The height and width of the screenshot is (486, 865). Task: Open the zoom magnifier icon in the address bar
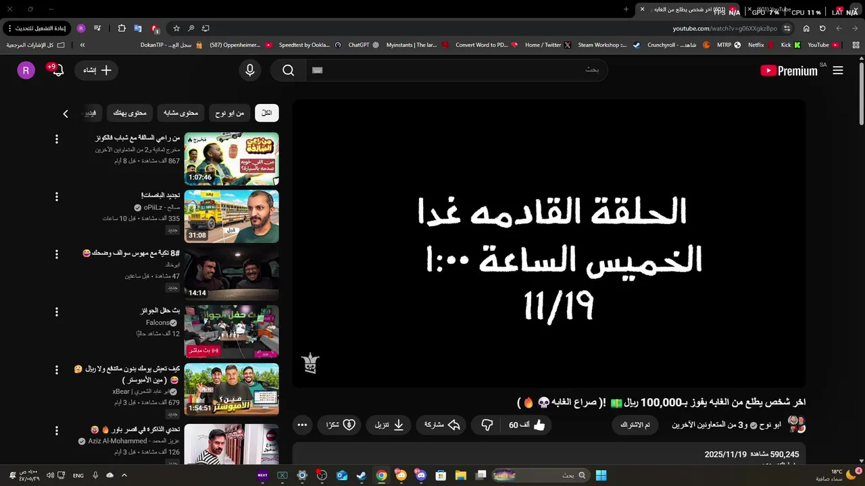(191, 28)
